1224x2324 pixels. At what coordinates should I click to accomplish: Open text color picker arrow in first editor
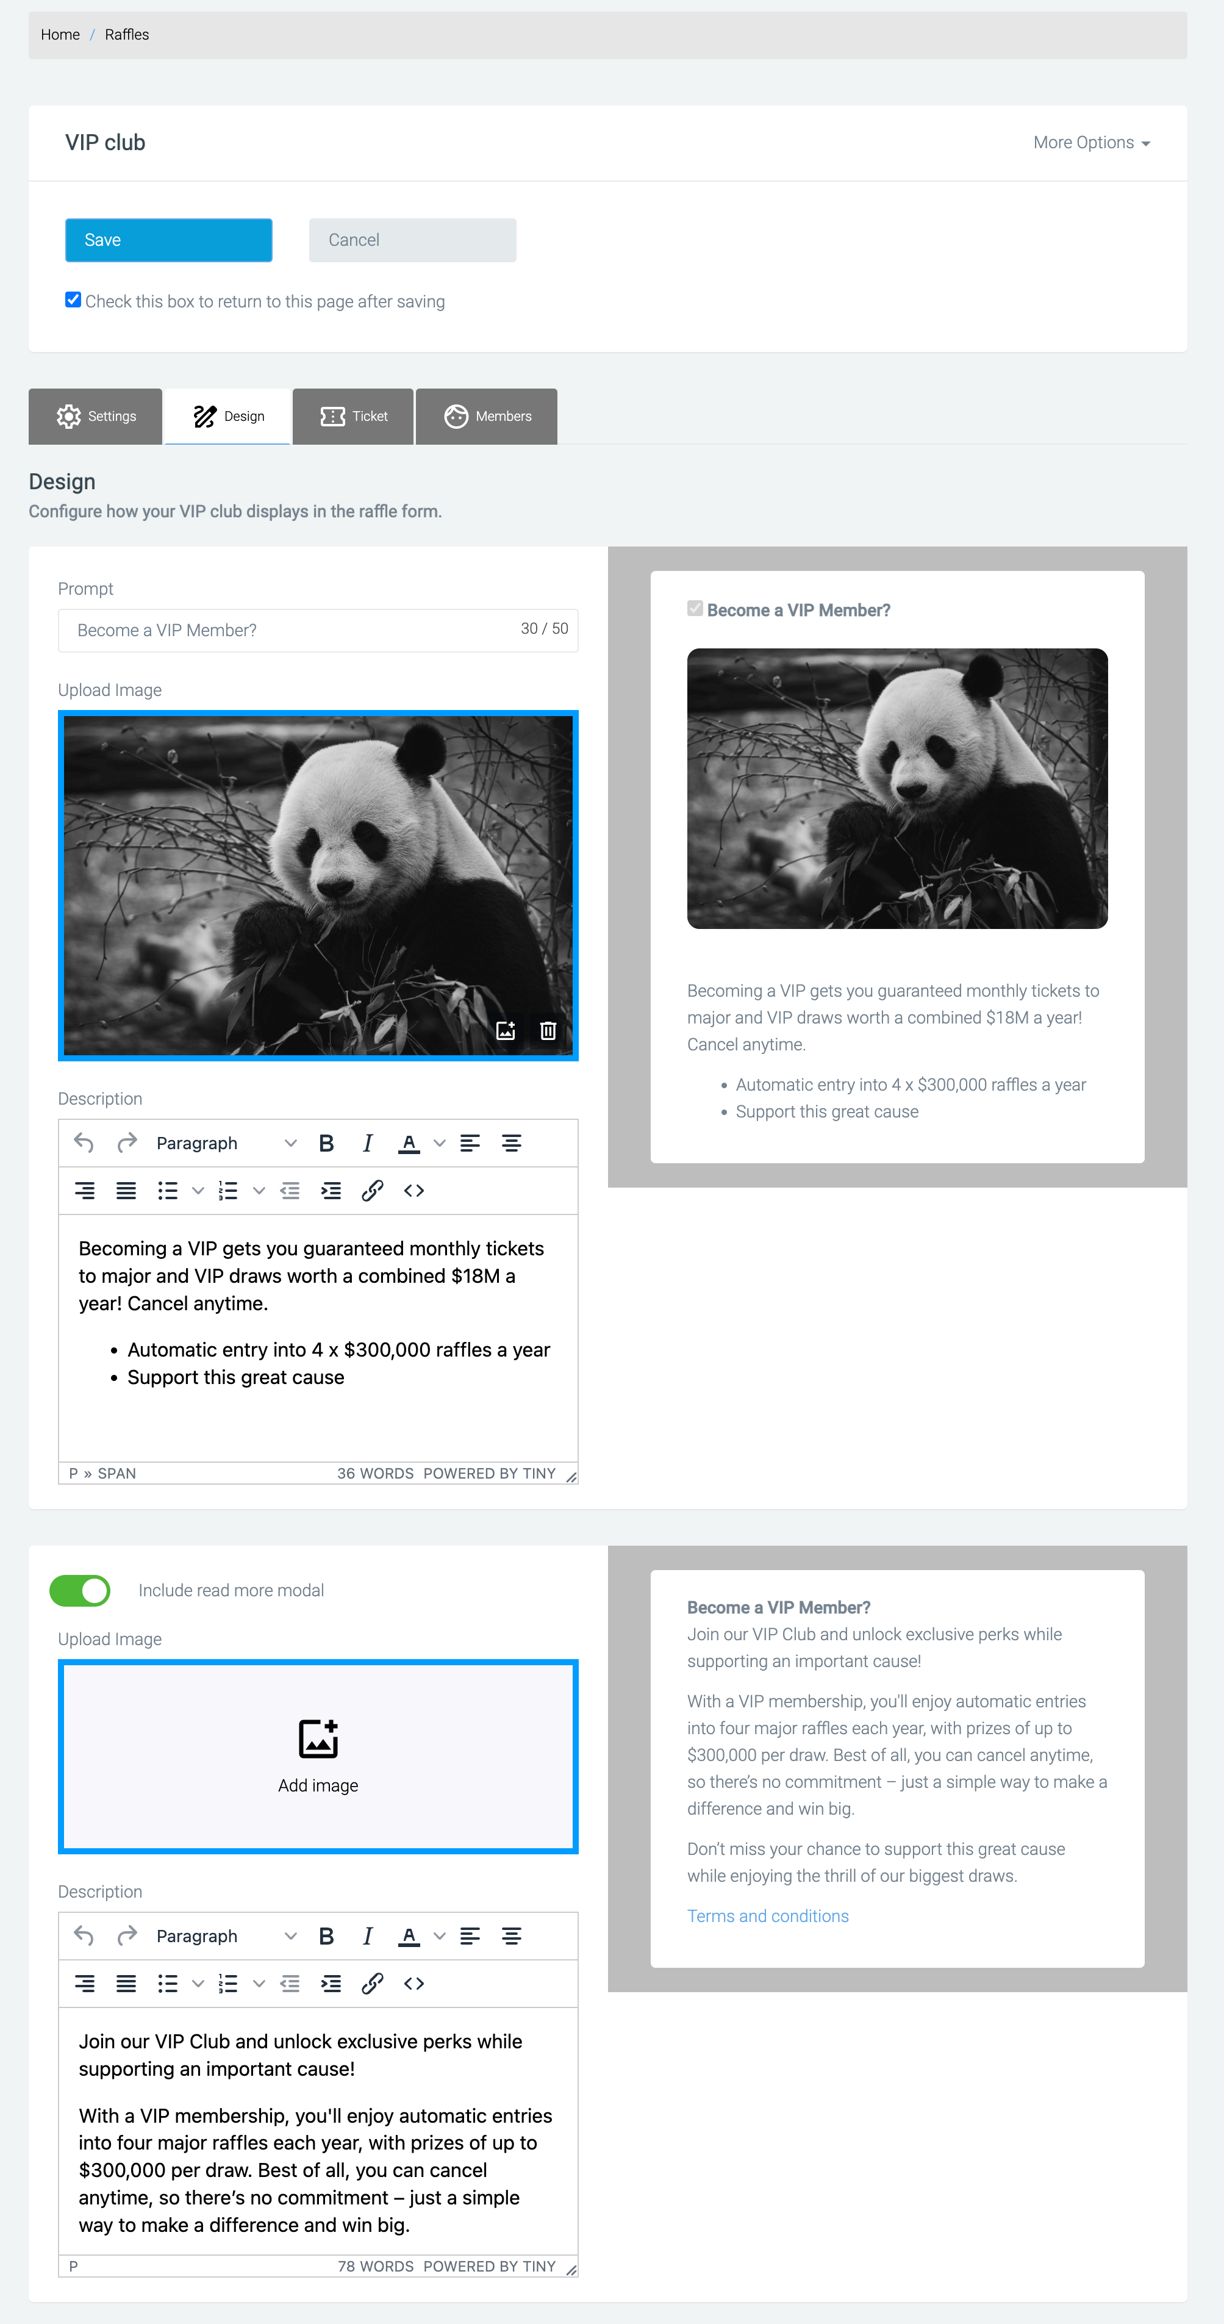click(439, 1143)
